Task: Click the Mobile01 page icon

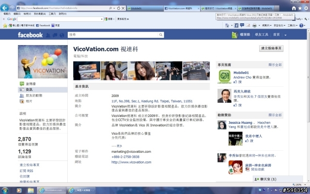Action: [224, 77]
